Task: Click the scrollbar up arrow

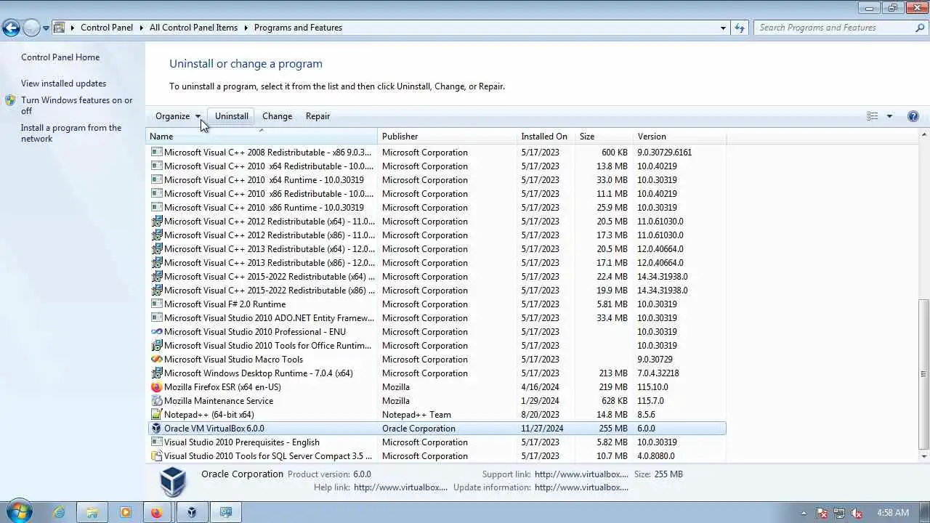Action: (924, 135)
